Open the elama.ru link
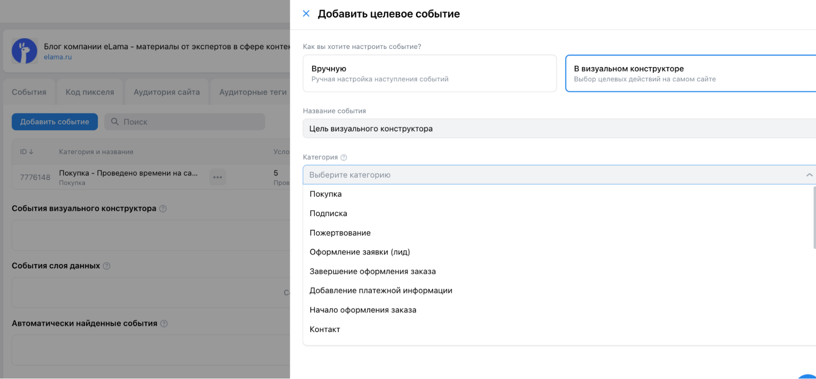Image resolution: width=816 pixels, height=379 pixels. pos(58,57)
